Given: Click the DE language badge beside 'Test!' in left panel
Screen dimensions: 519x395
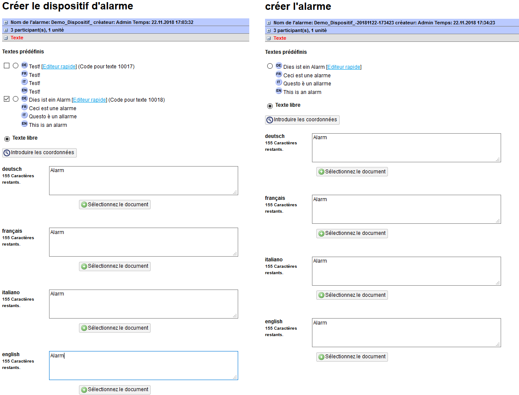Looking at the screenshot, I should 24,65.
